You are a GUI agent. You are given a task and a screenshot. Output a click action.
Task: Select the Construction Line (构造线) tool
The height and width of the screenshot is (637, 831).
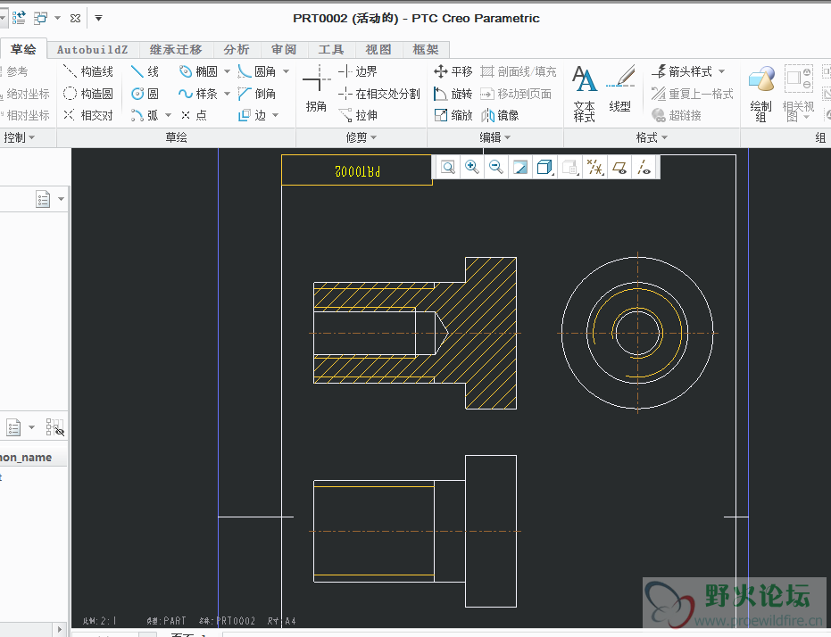click(88, 71)
